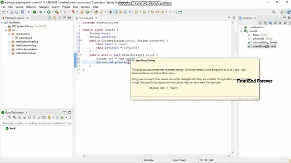The height and width of the screenshot is (163, 291).
Task: Toggle Hide Non-Public Members in Outline
Action: pos(280,23)
